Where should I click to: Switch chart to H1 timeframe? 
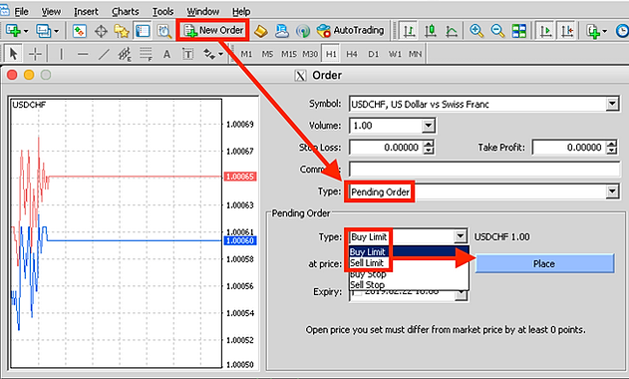click(331, 54)
